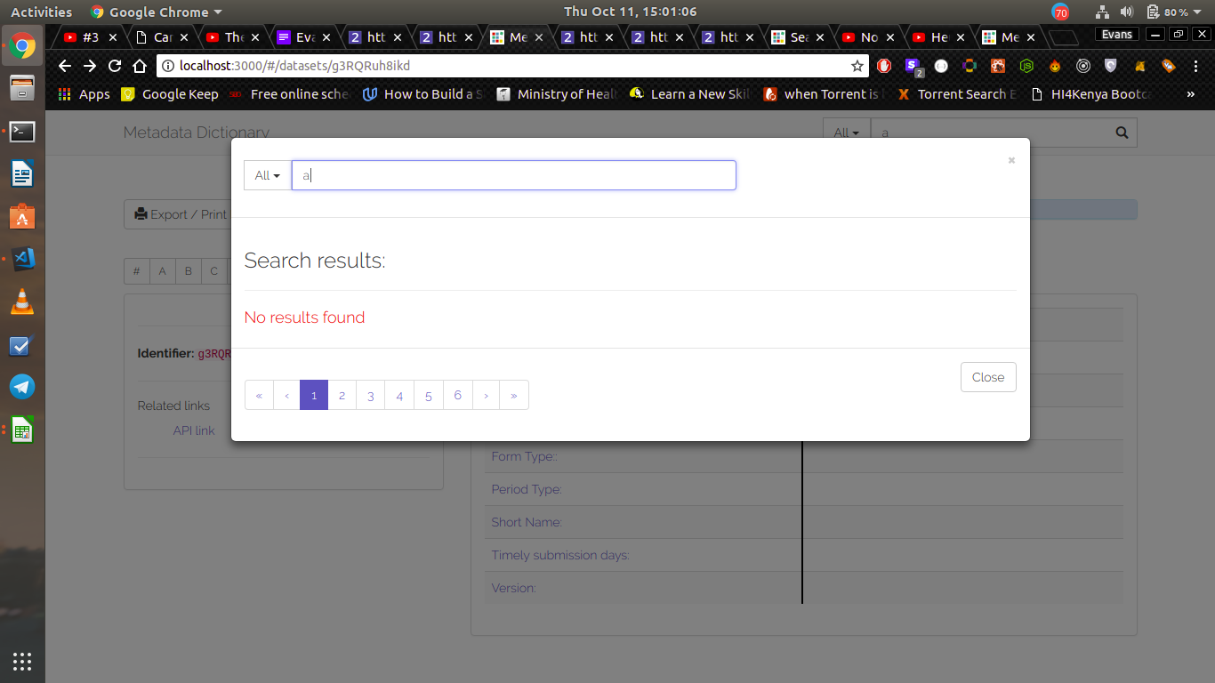Show all applications grid
The image size is (1215, 683).
pos(22,661)
